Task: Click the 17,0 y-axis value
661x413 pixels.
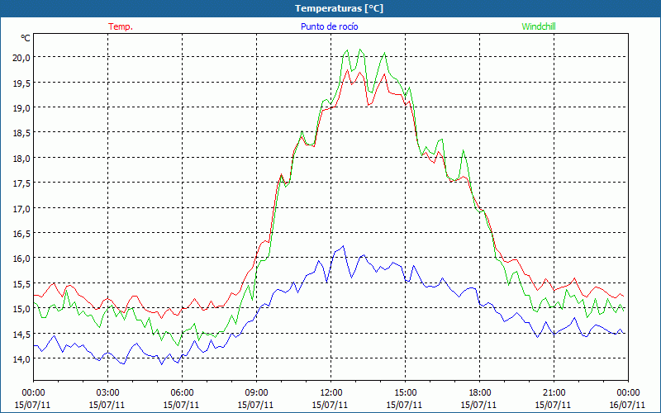Action: (x=21, y=209)
